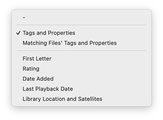Viewport: 163px width, 120px height.
Task: Click the bottom menu entry about Satellites
Action: point(62,99)
